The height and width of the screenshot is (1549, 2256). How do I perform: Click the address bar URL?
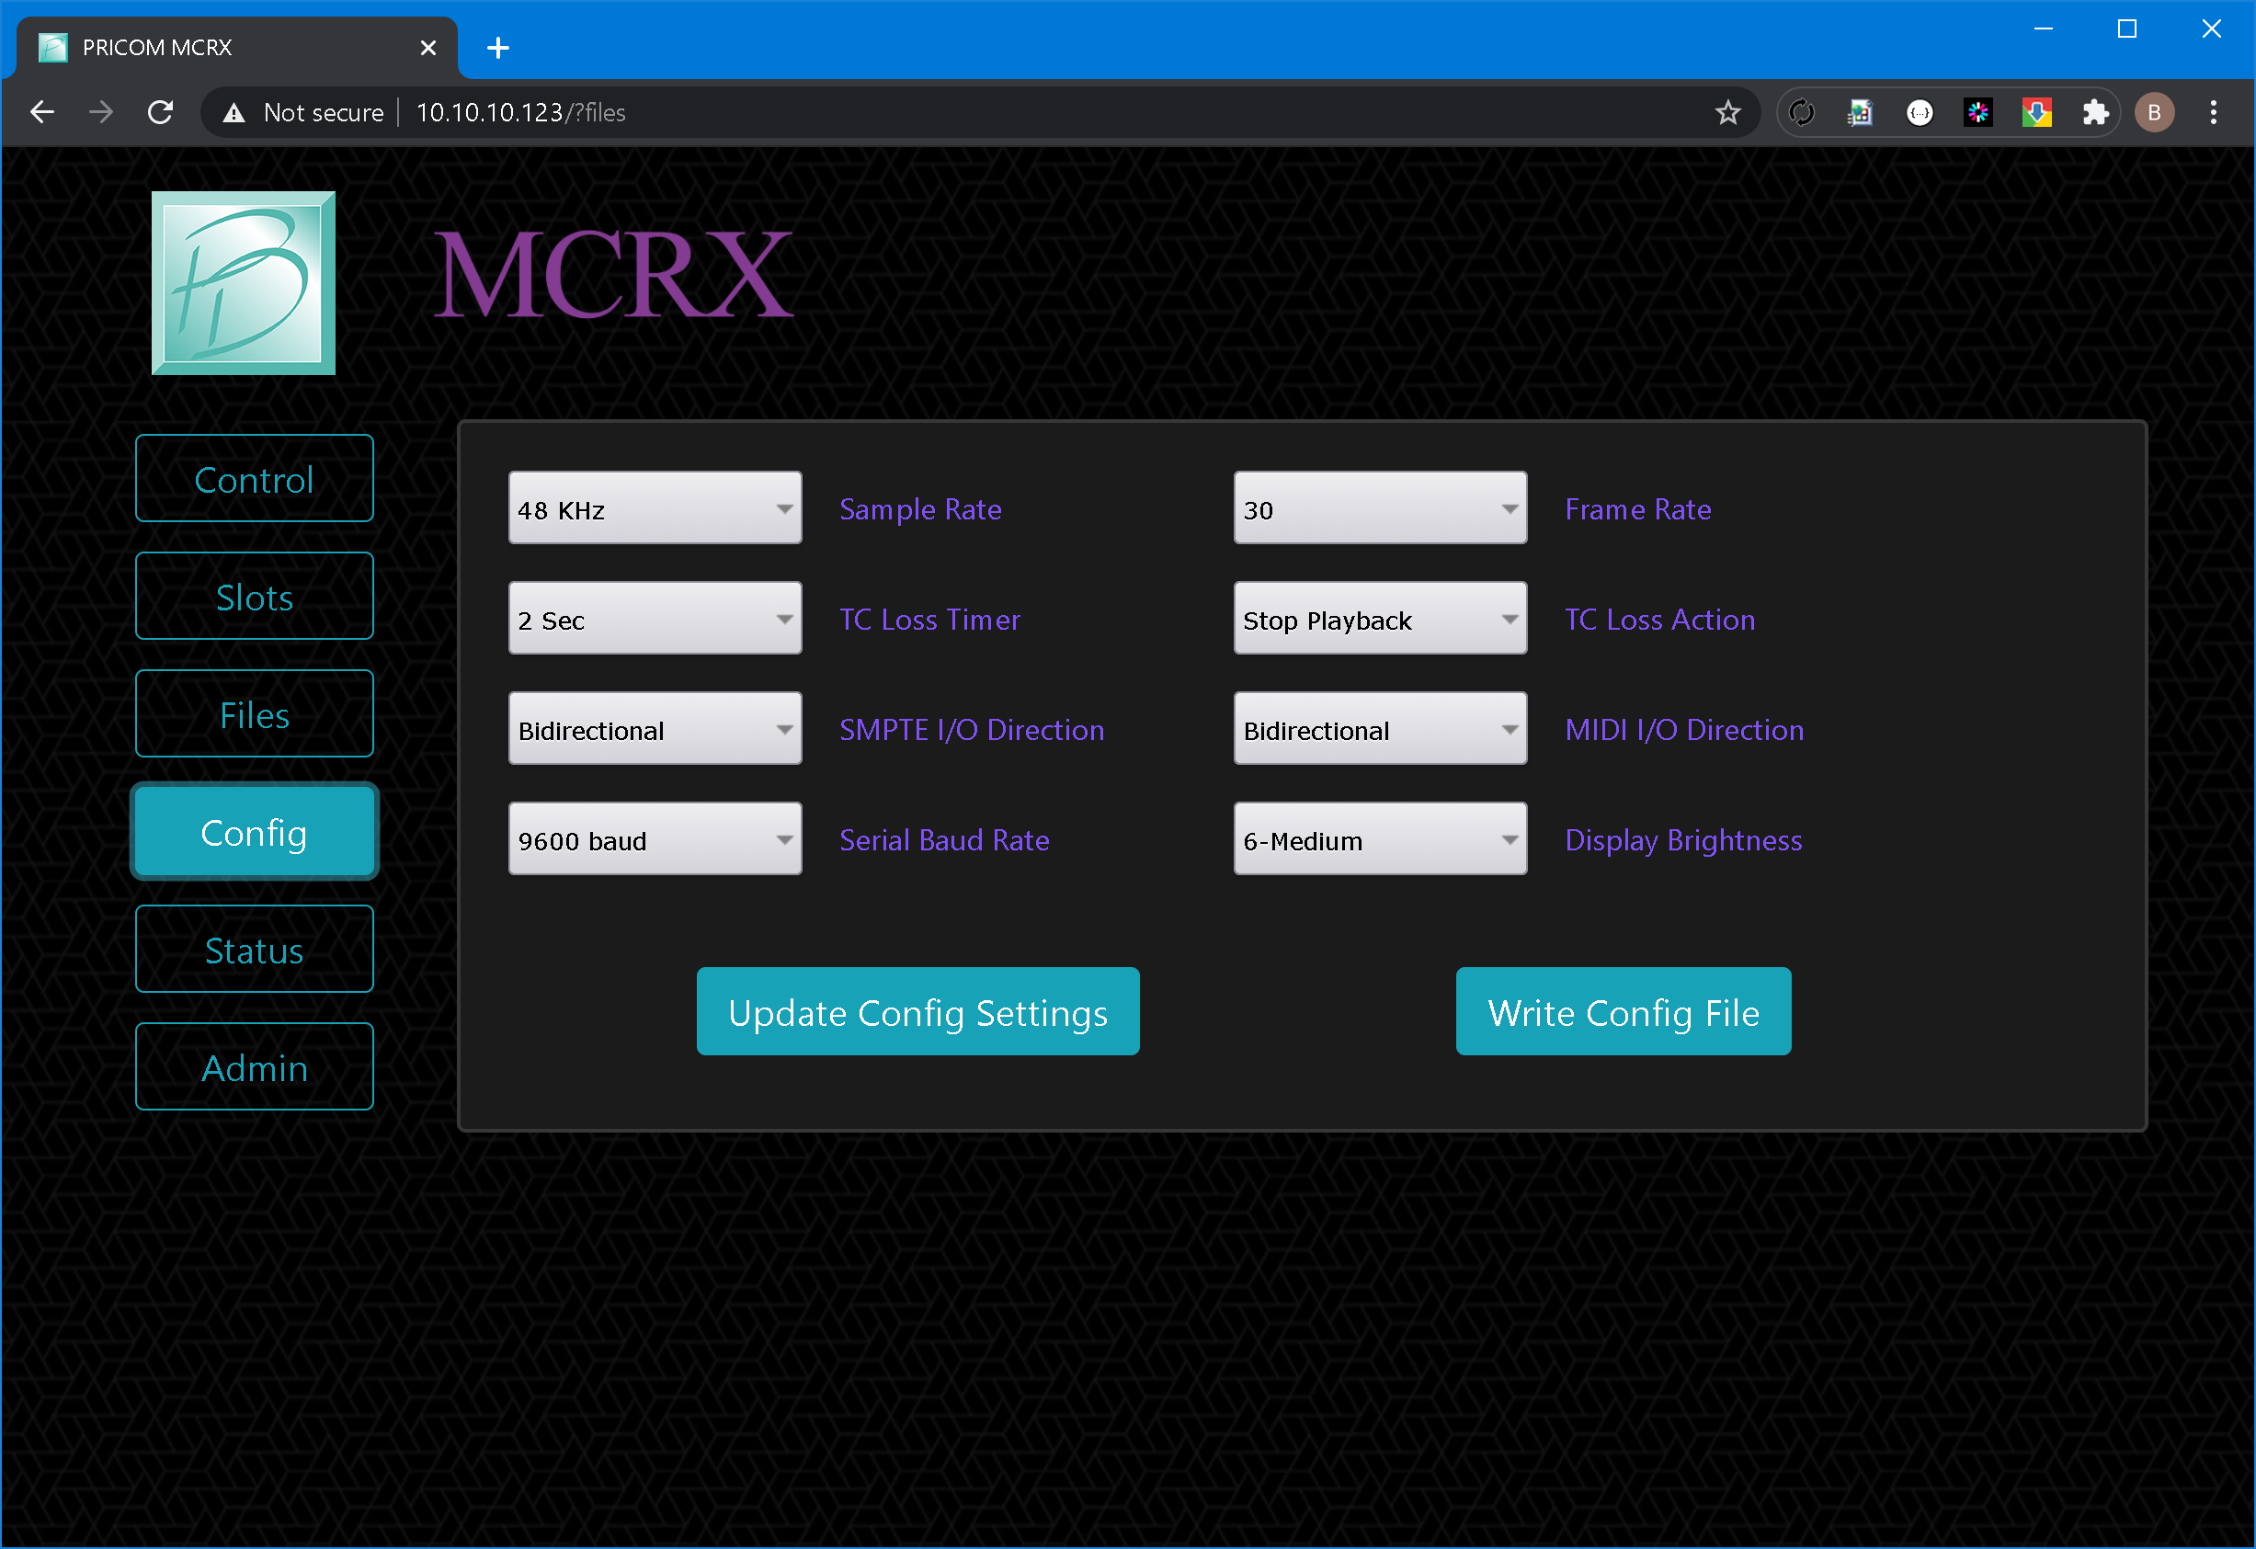tap(521, 112)
